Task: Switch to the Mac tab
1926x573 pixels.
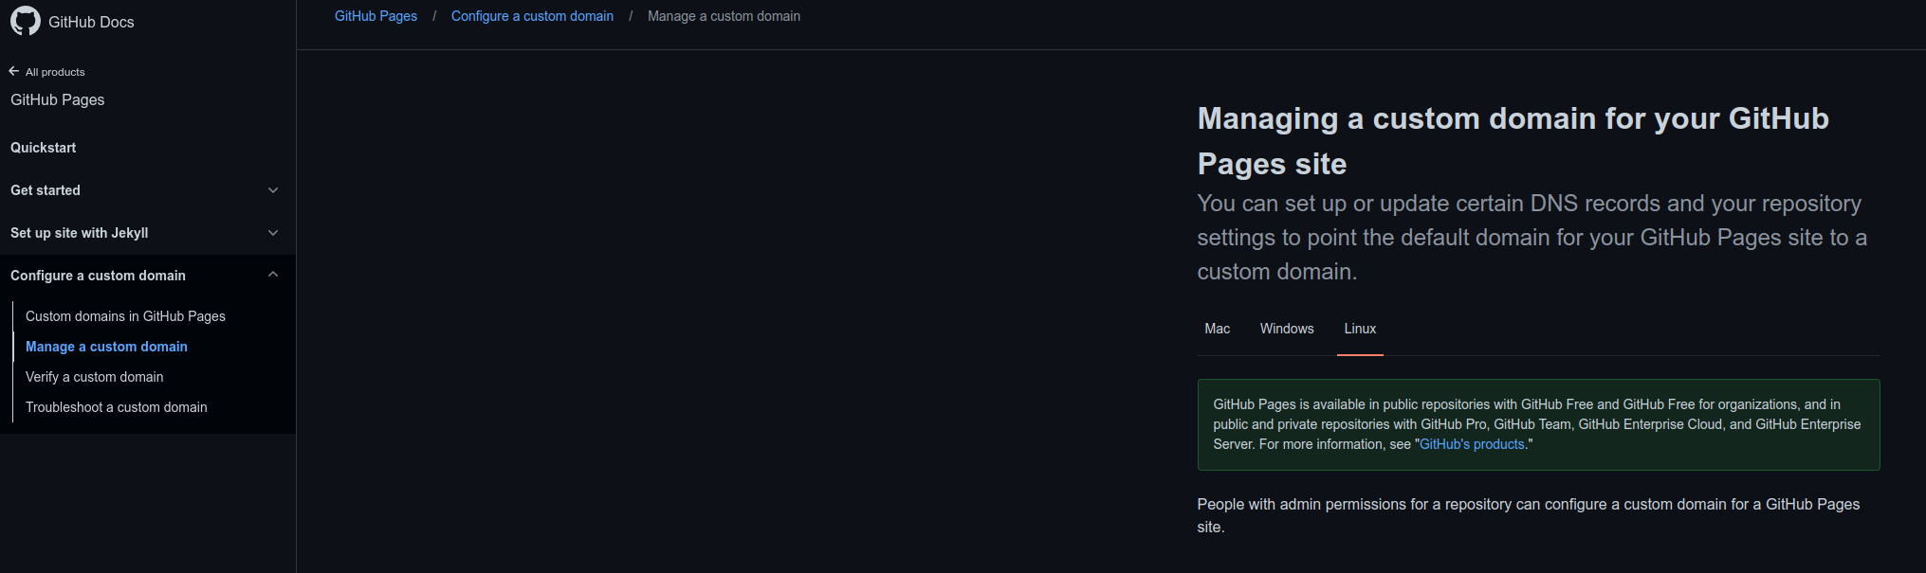Action: (x=1218, y=329)
